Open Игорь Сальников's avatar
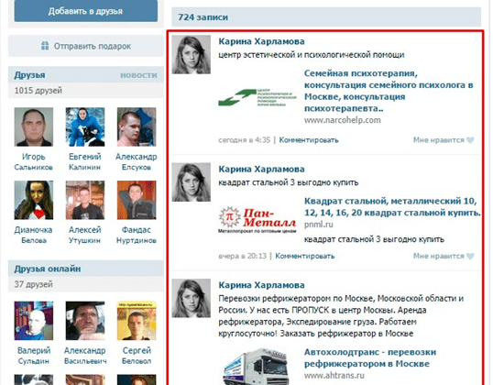Viewport: 493px width, 385px height. [34, 126]
